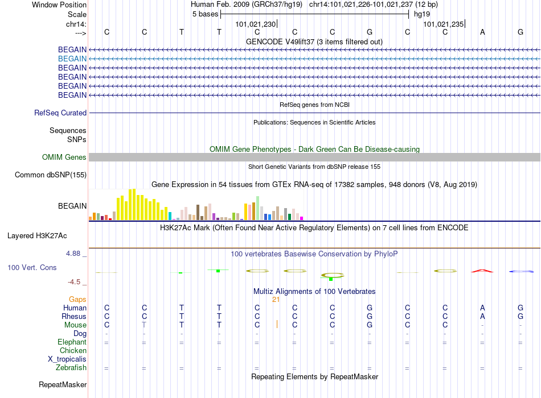The image size is (541, 398).
Task: Click the RefSeq Curated track label
Action: tap(60, 113)
